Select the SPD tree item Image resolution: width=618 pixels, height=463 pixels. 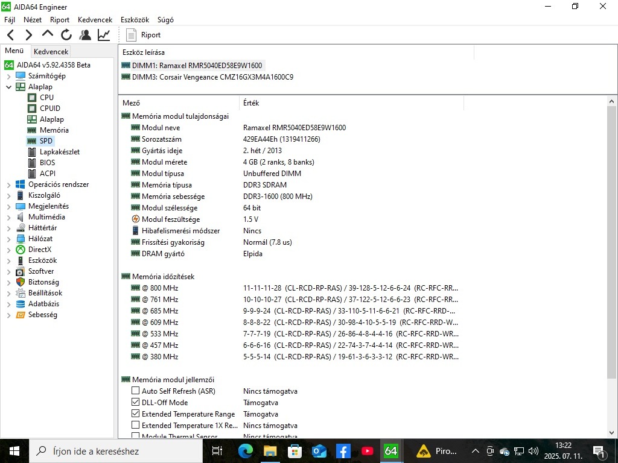pyautogui.click(x=46, y=141)
